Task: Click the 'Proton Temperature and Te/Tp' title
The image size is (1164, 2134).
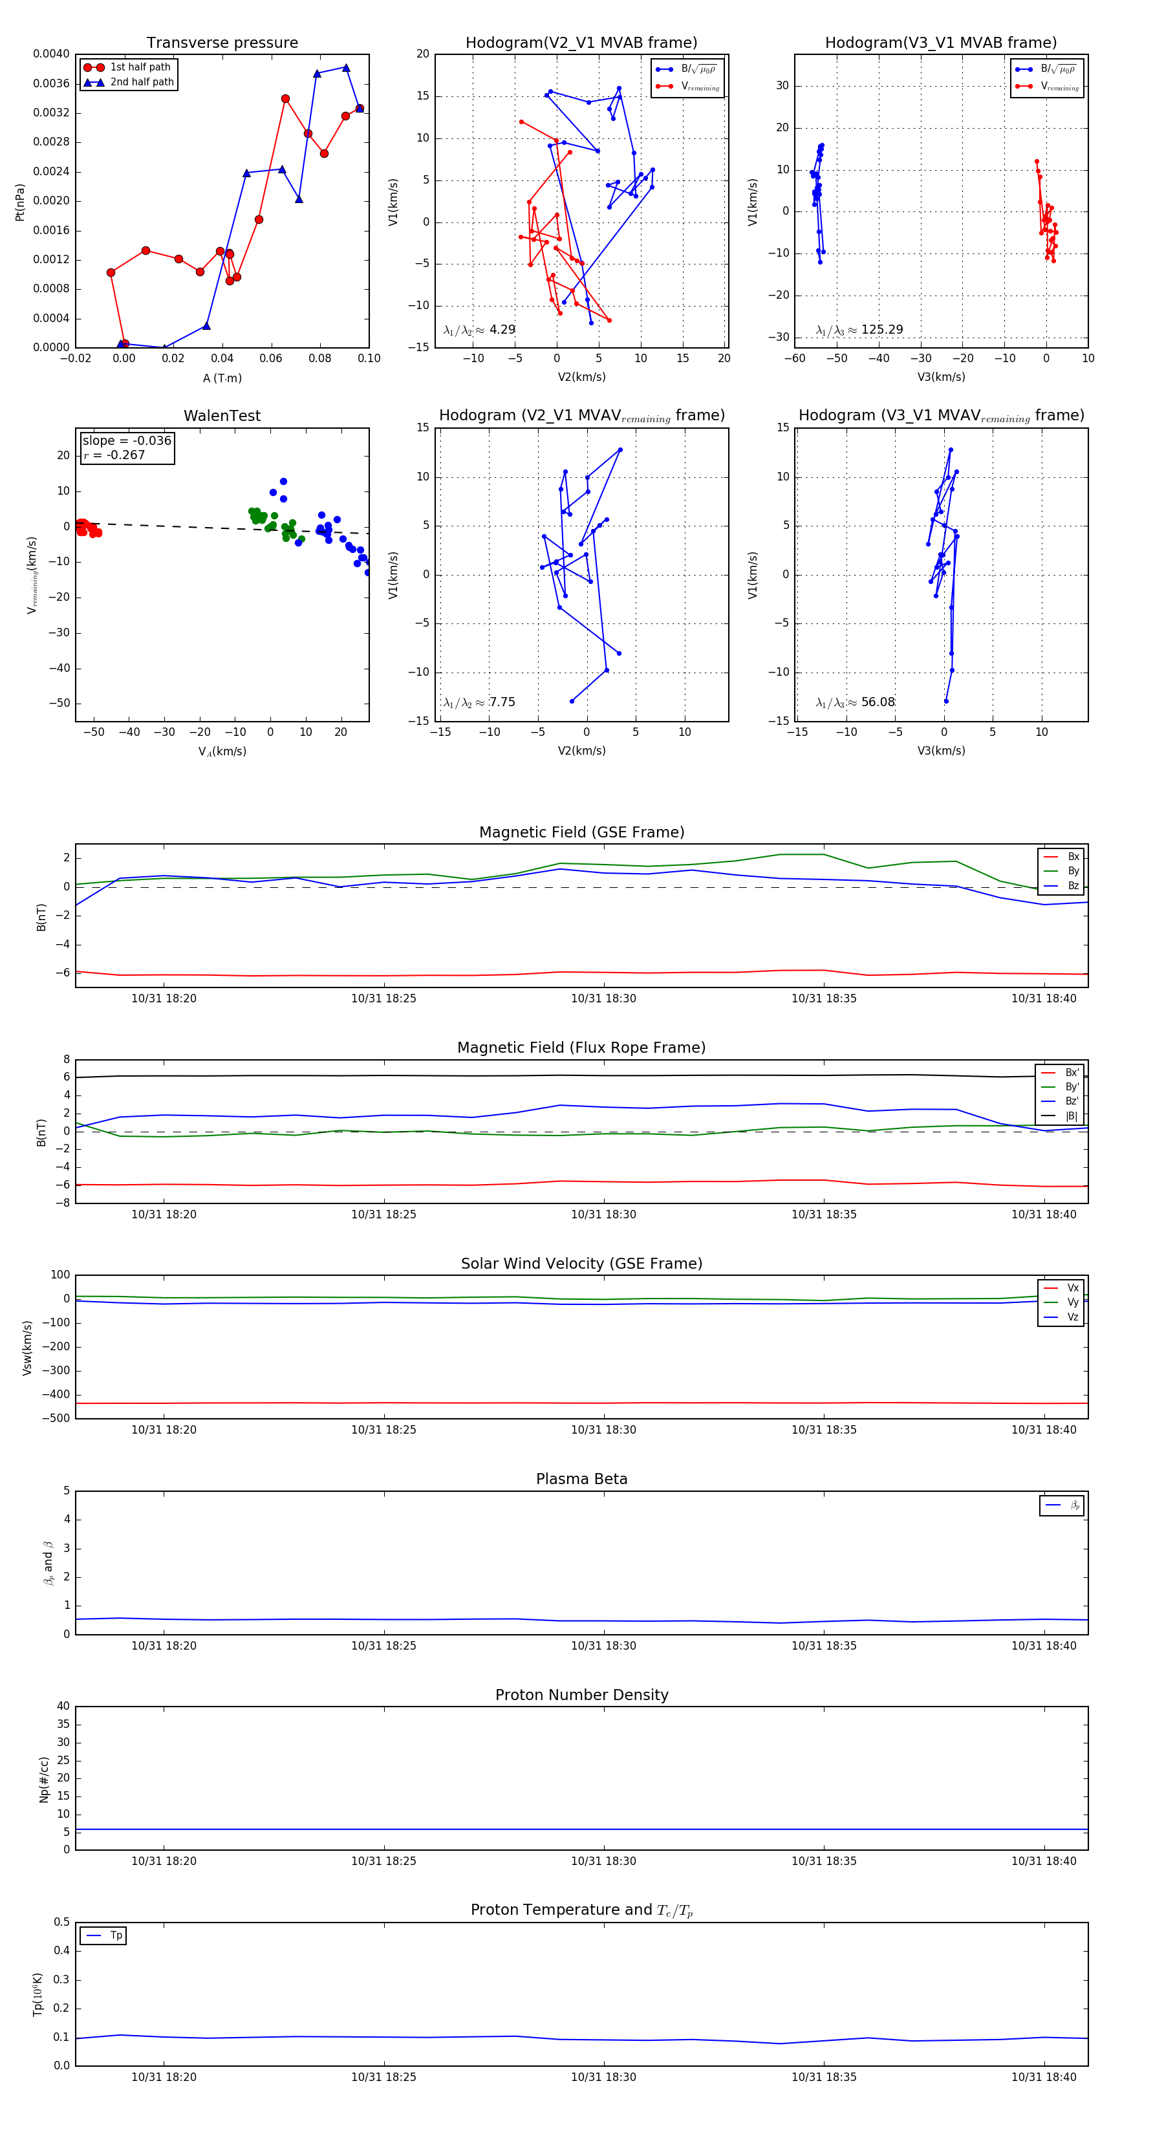Action: tap(581, 1910)
